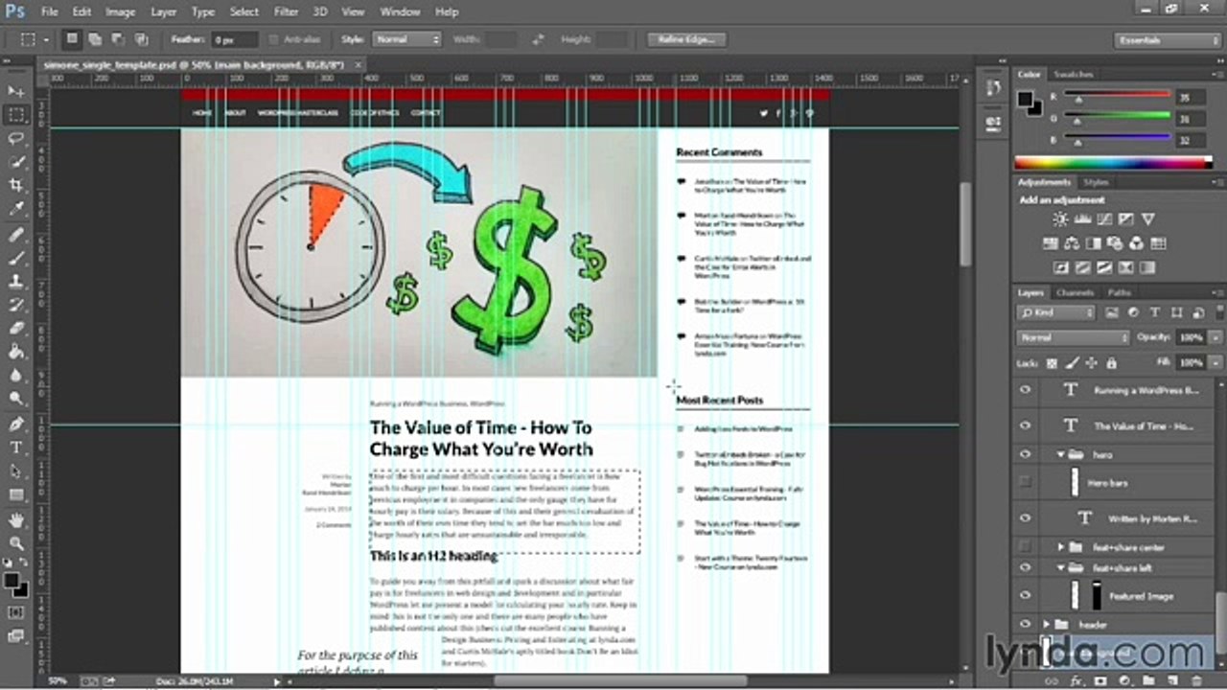Switch to the Swatches tab
This screenshot has height=690, width=1227.
pos(1074,74)
